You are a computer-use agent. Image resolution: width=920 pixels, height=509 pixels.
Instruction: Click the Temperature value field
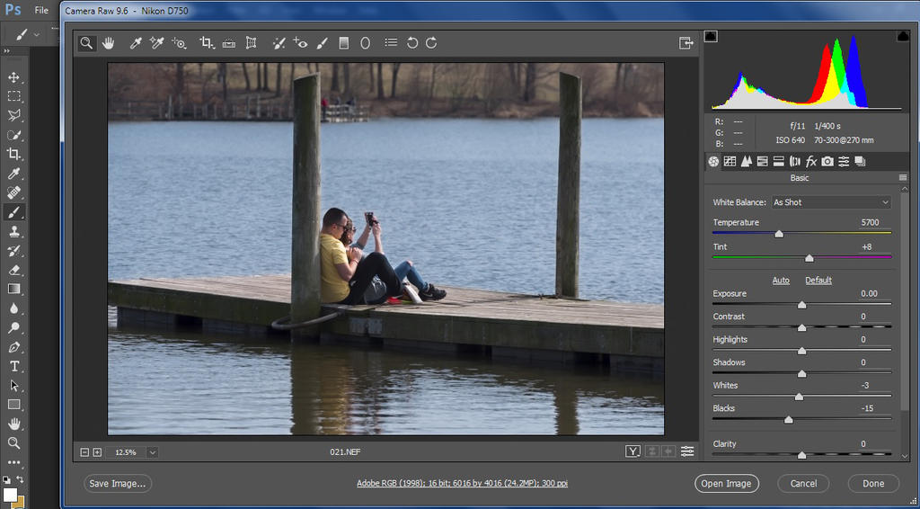870,222
